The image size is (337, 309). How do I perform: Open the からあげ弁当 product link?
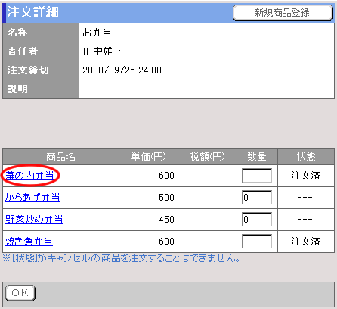pyautogui.click(x=32, y=198)
